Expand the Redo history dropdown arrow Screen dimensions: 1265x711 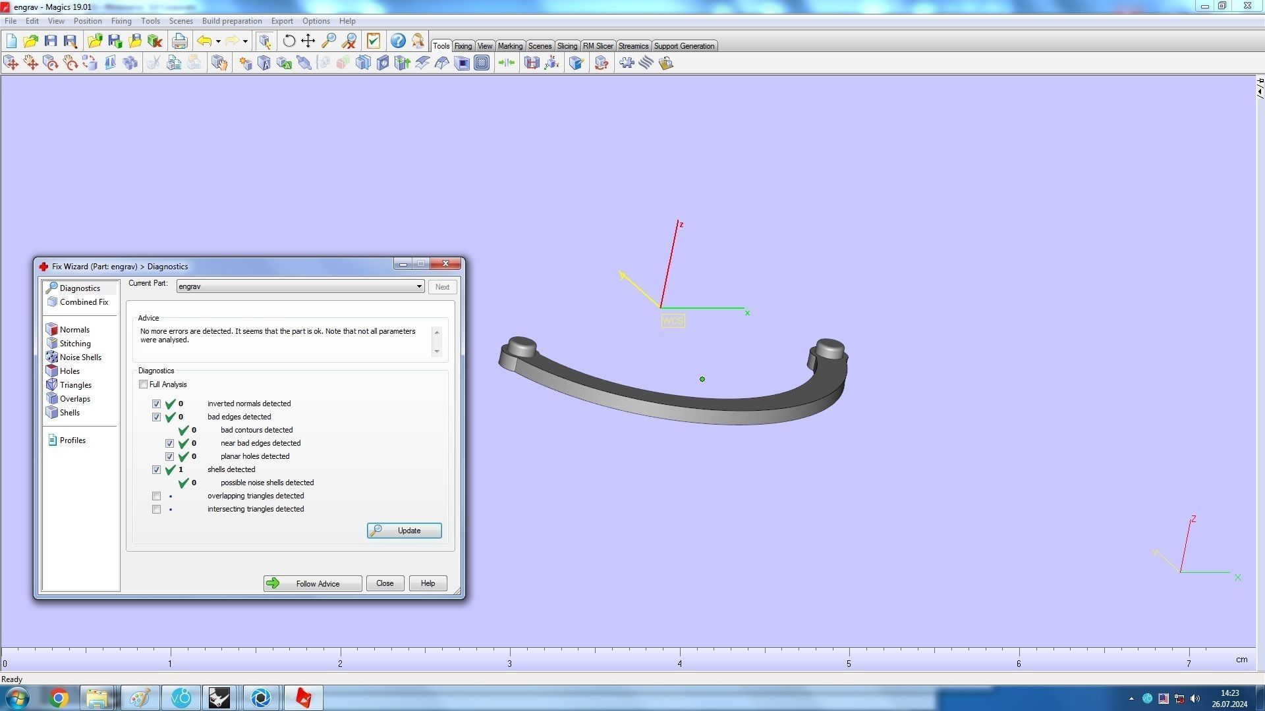point(245,41)
